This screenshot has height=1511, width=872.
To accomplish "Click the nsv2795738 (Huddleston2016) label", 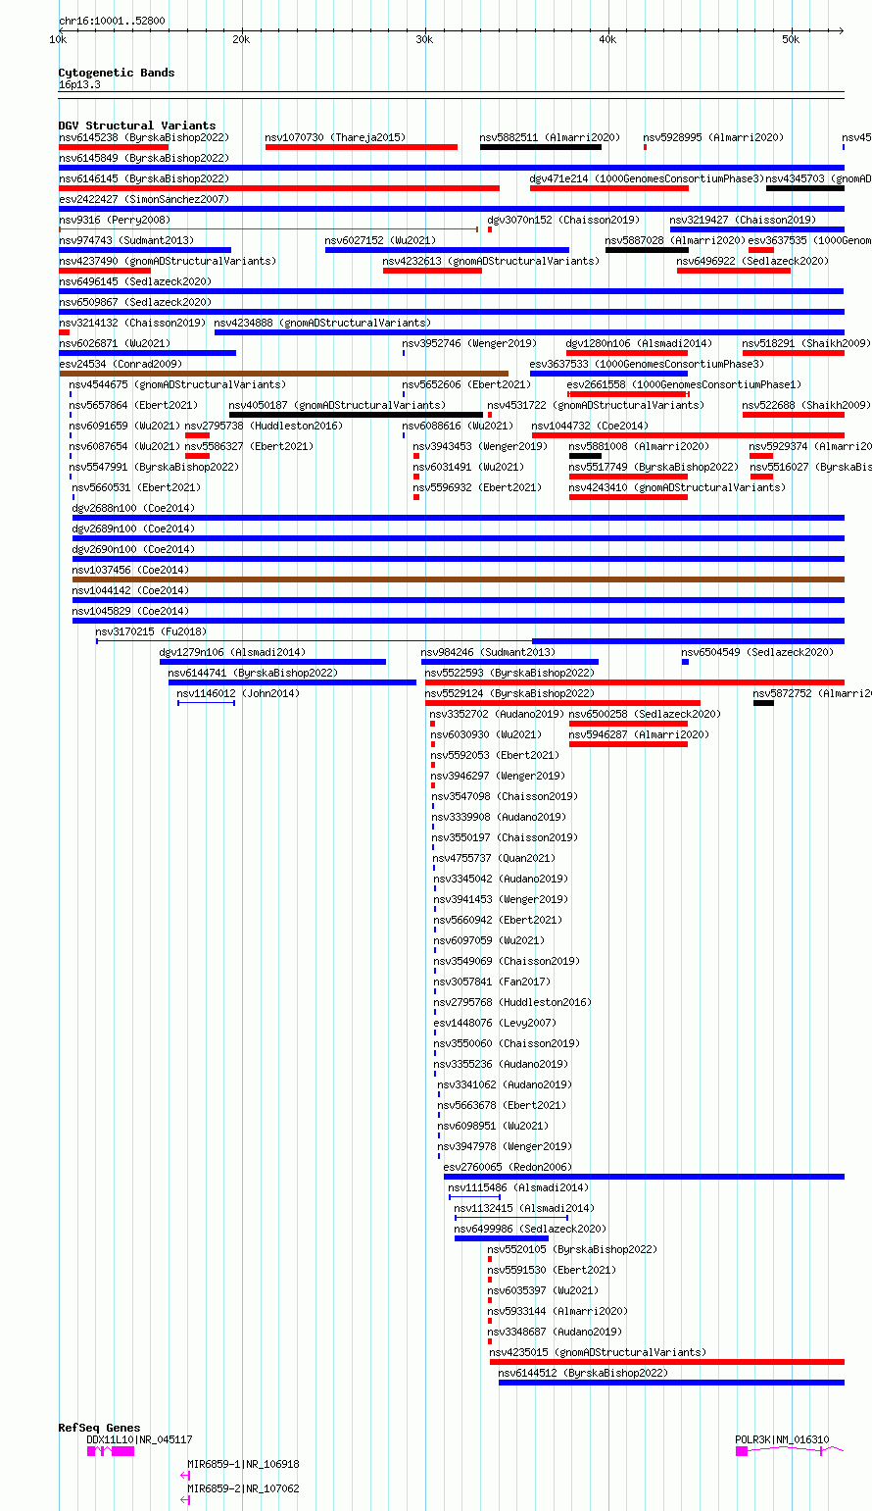I will click(264, 427).
